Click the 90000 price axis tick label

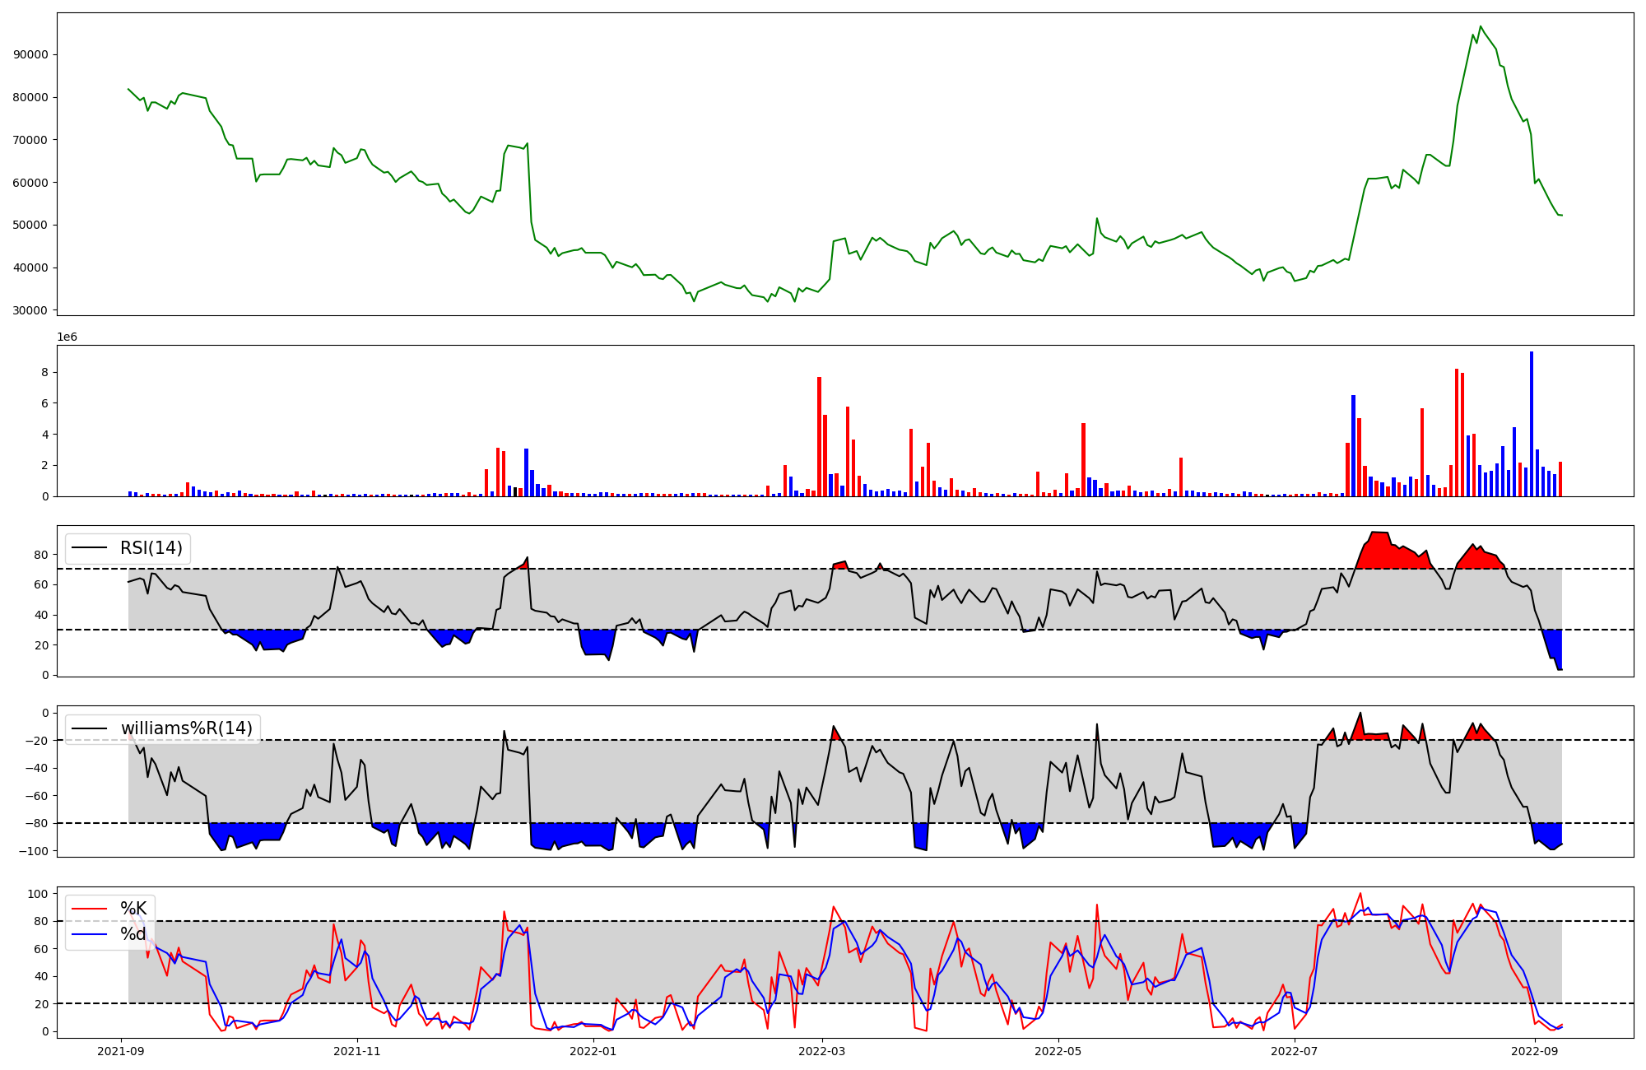pos(30,55)
